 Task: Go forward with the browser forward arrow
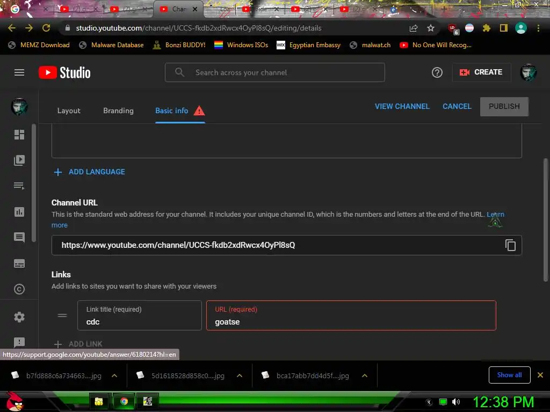point(29,28)
